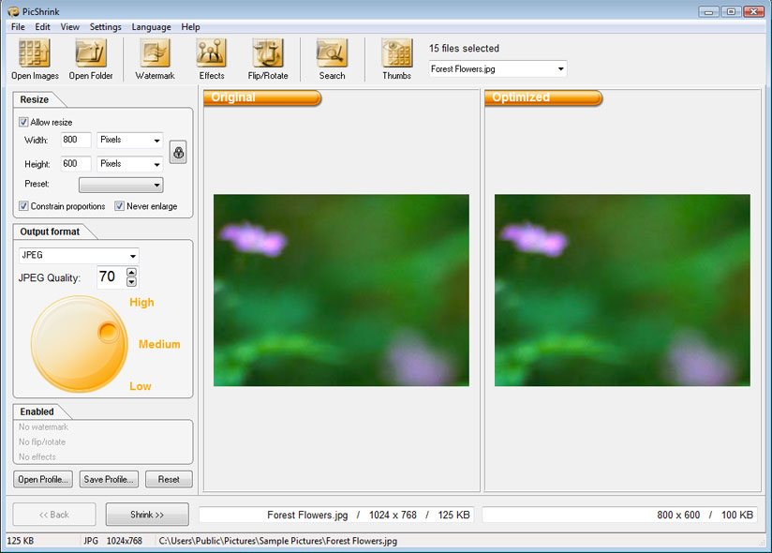Open the Forest Flowers.jpg file selector dropdown

click(497, 69)
